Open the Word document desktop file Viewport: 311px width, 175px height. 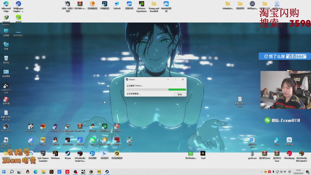coord(252,142)
